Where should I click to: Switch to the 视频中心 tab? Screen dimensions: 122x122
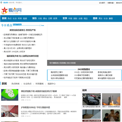[x=52, y=84]
